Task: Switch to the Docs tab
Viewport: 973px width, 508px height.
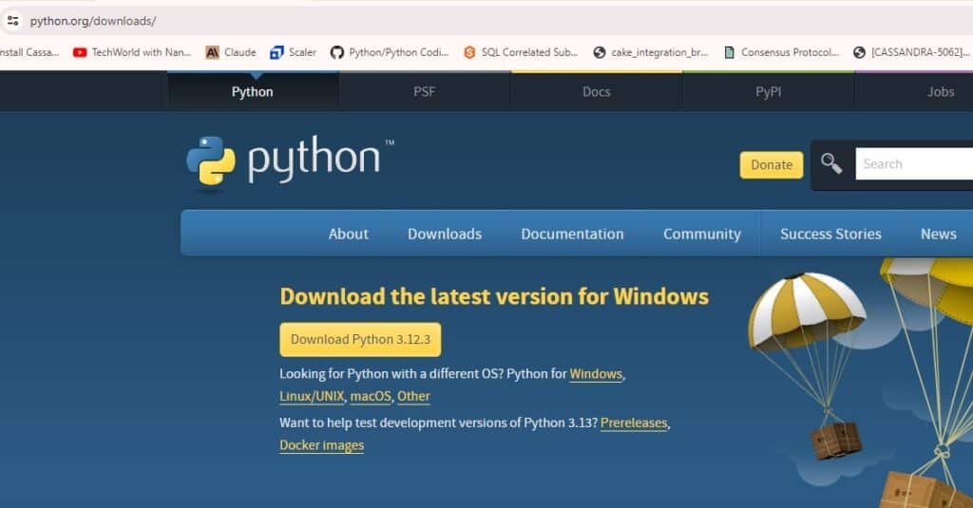Action: click(597, 92)
